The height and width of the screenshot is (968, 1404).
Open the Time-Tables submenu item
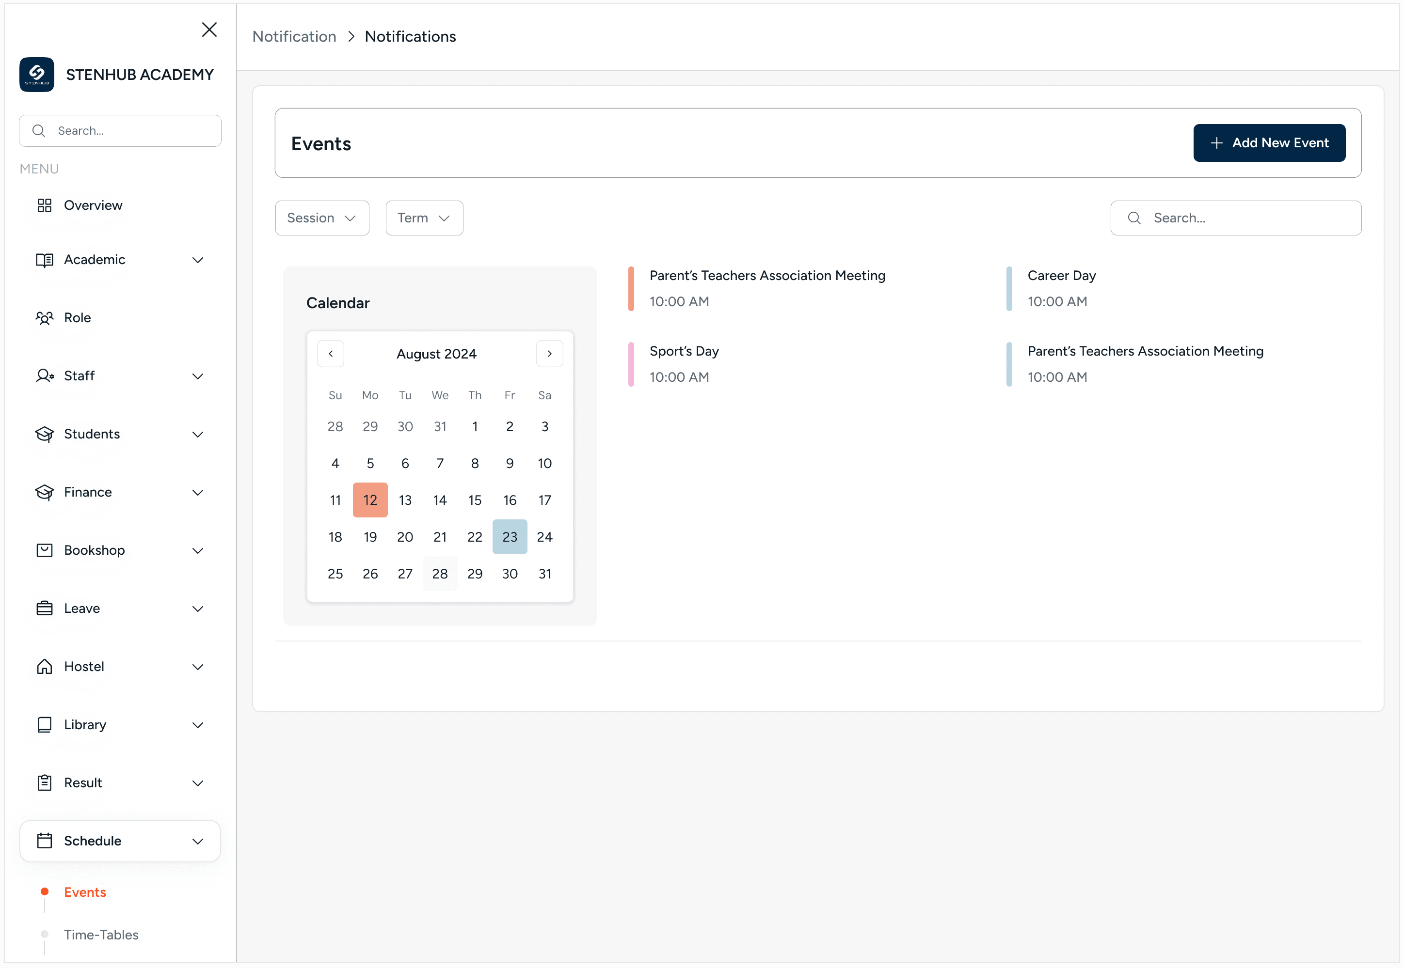pos(101,935)
